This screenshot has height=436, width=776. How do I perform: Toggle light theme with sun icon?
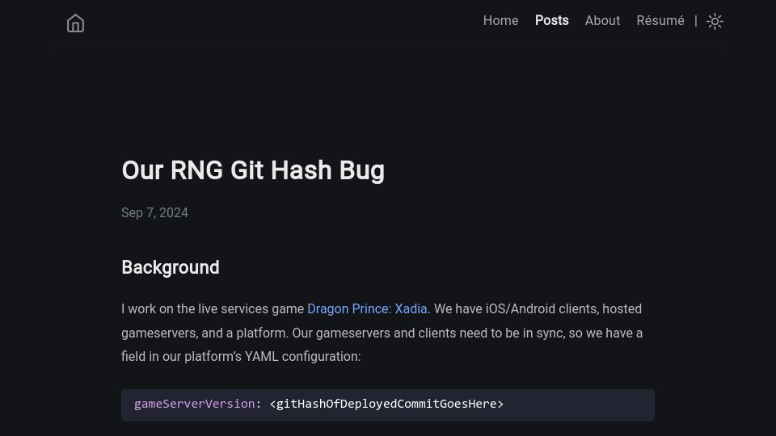coord(715,21)
